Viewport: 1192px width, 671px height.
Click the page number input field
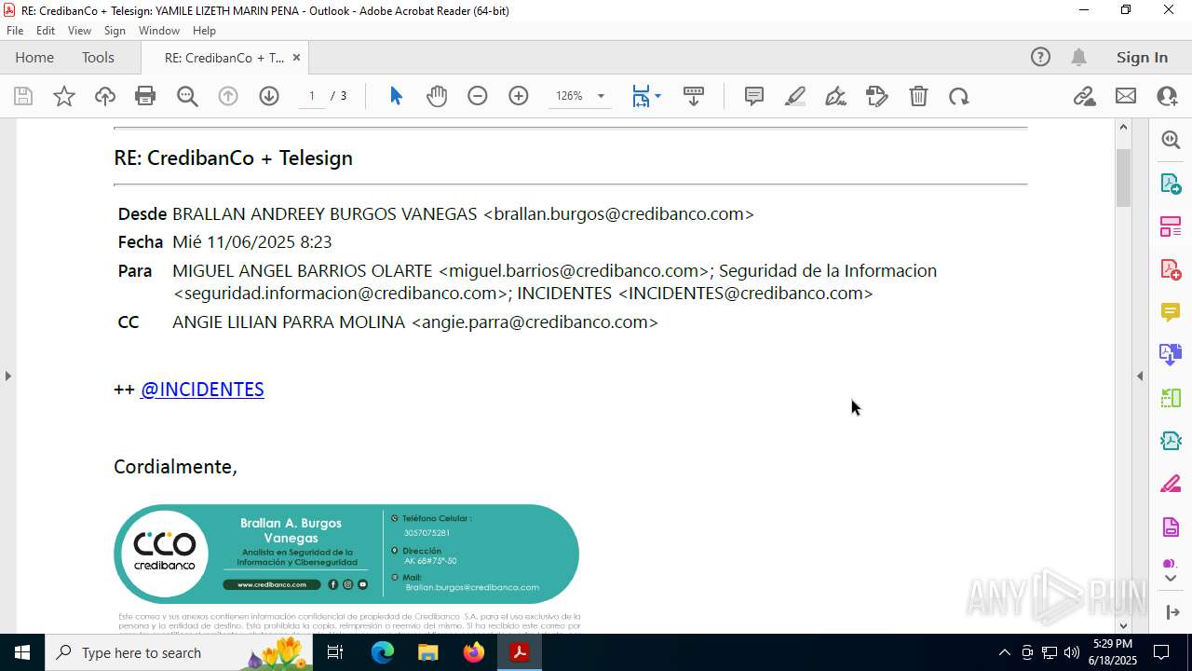click(x=312, y=96)
